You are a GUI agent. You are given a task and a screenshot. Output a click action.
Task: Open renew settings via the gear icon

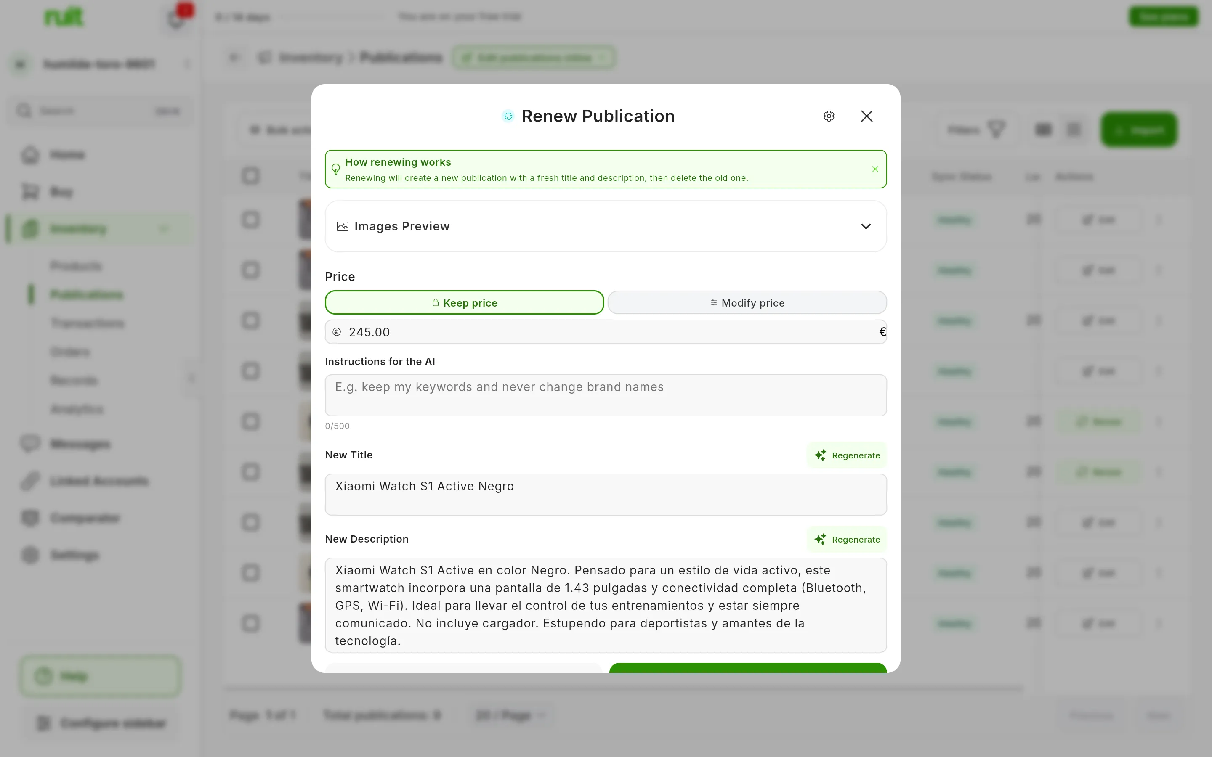[x=829, y=116]
